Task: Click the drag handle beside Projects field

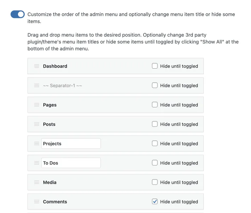Action: click(x=37, y=143)
